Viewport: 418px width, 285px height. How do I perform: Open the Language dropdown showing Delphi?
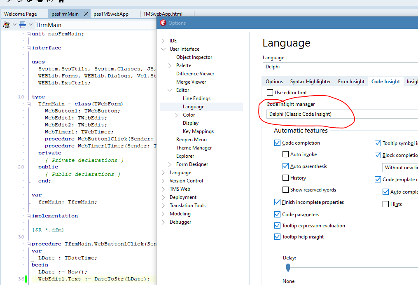pos(340,67)
